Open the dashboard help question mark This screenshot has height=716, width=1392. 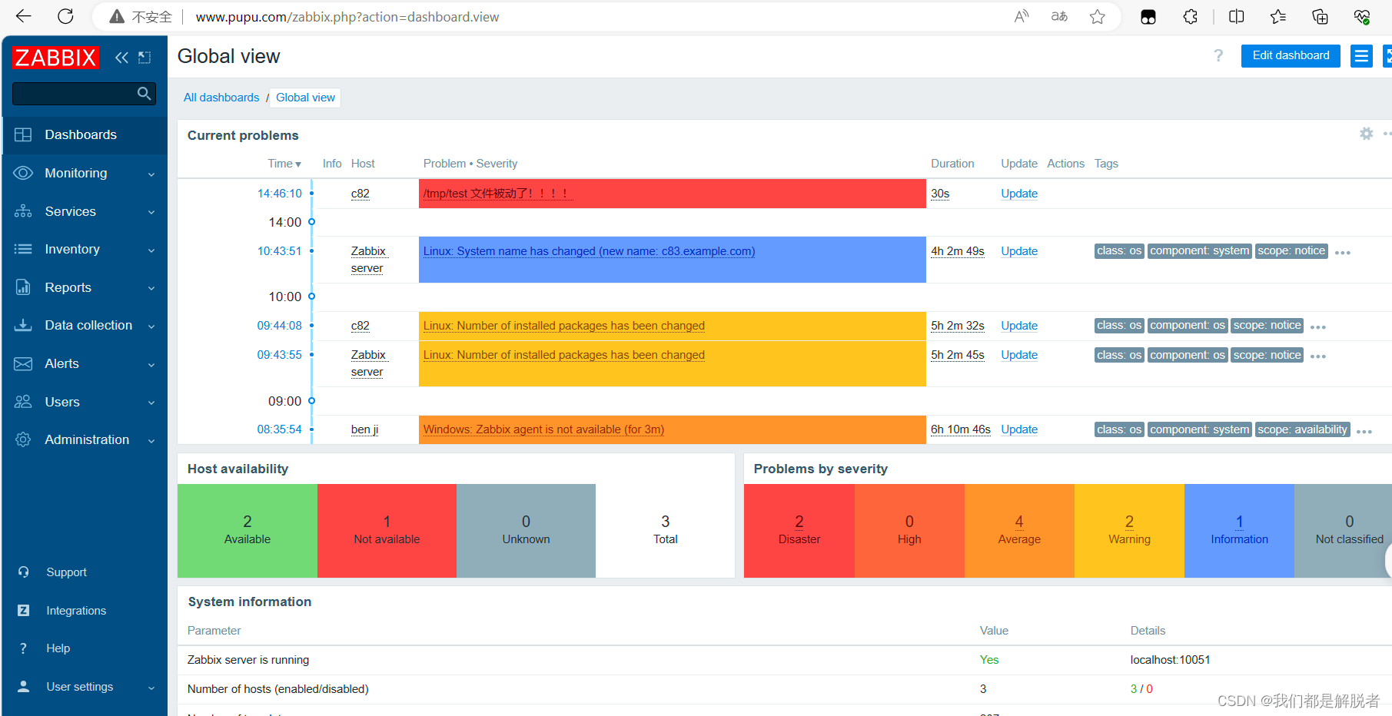tap(1218, 55)
